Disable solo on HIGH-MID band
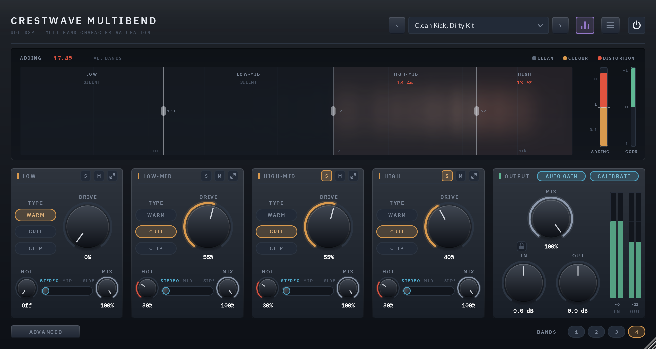The height and width of the screenshot is (349, 656). click(327, 176)
